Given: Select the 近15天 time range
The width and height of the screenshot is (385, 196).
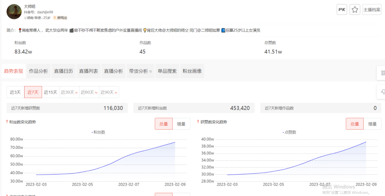Looking at the screenshot, I should (x=51, y=92).
